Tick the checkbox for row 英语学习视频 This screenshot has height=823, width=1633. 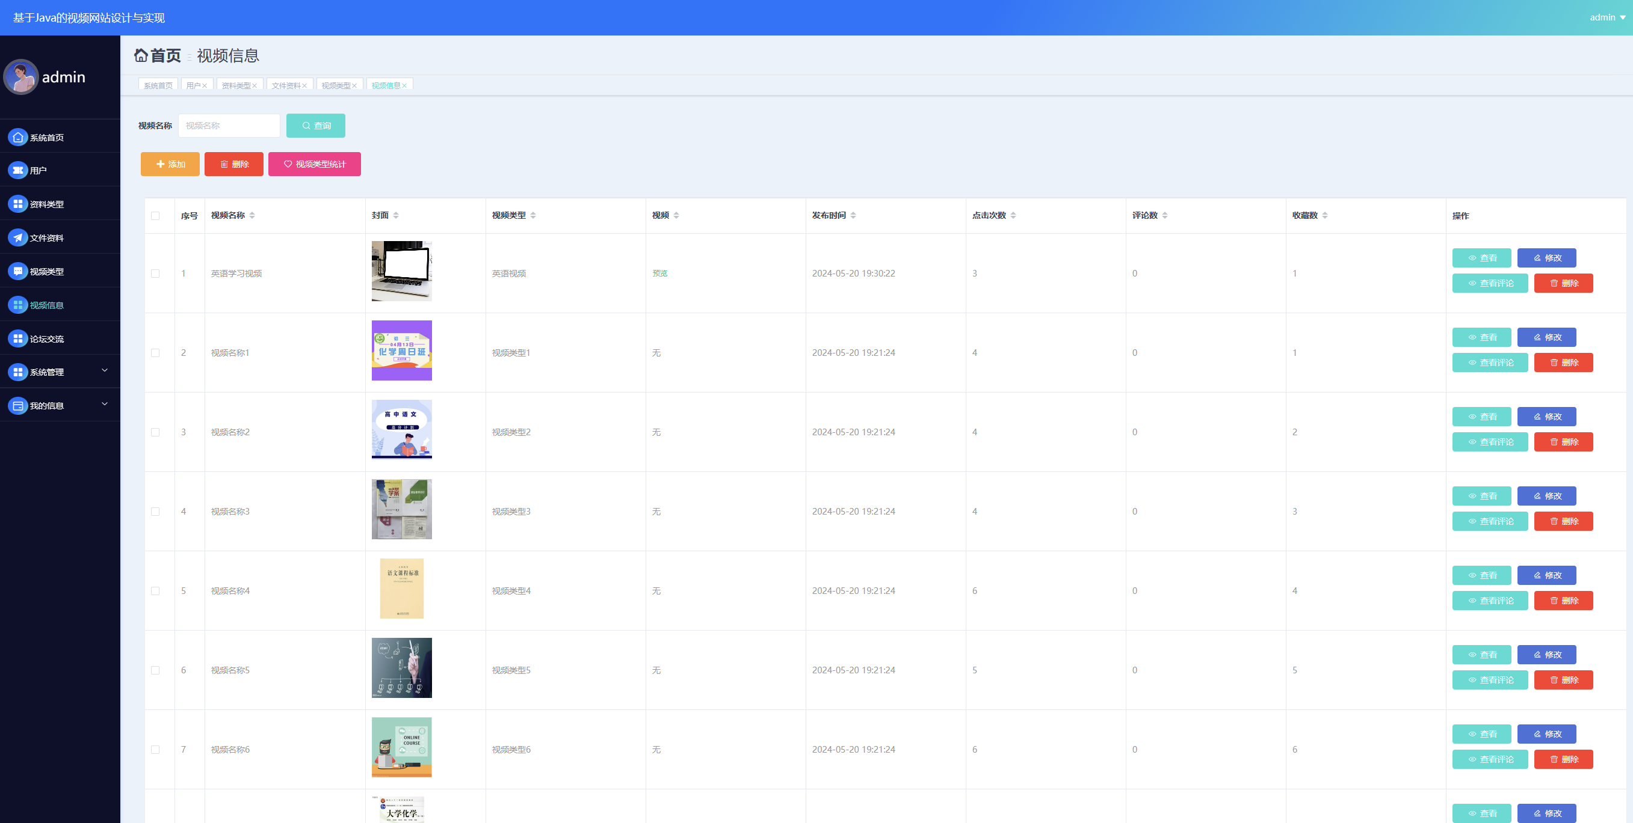[x=155, y=274]
